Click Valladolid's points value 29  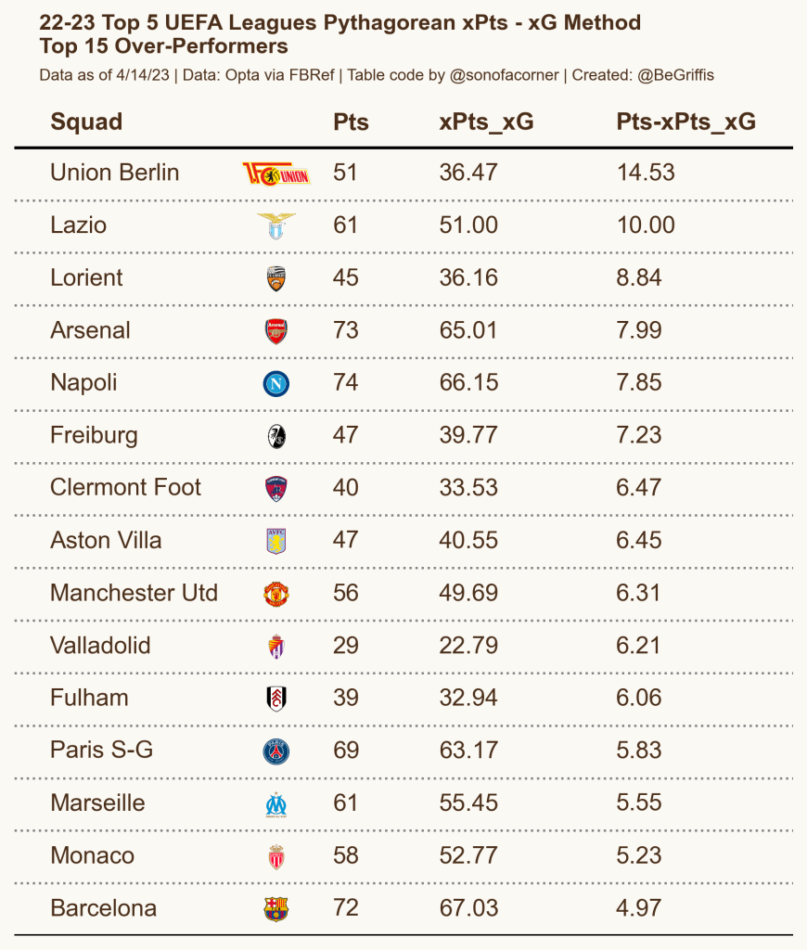click(345, 646)
